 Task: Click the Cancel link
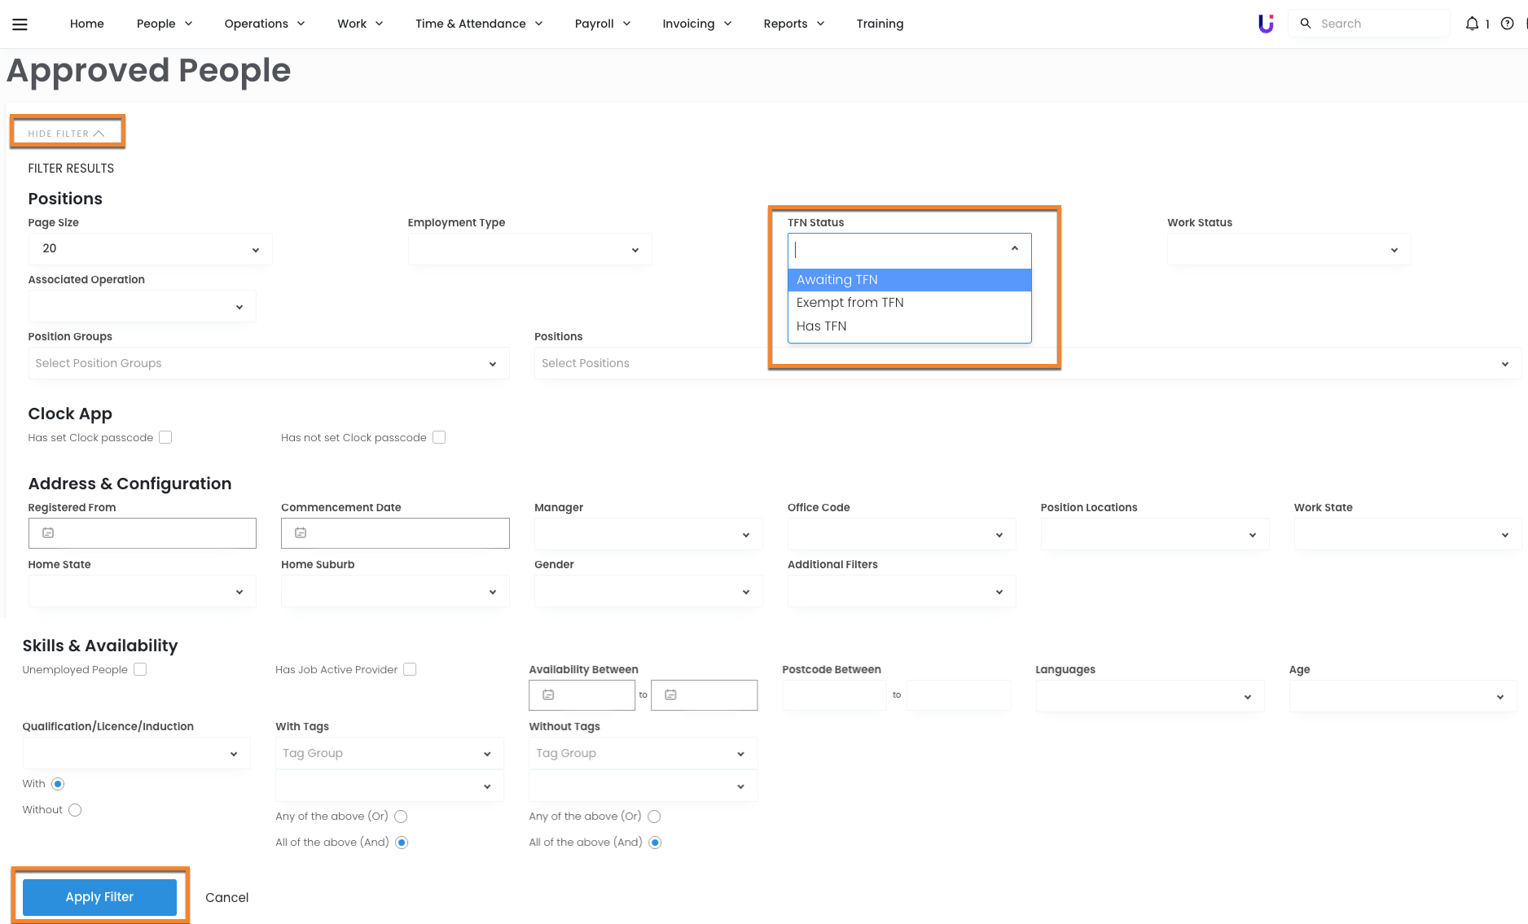[226, 897]
